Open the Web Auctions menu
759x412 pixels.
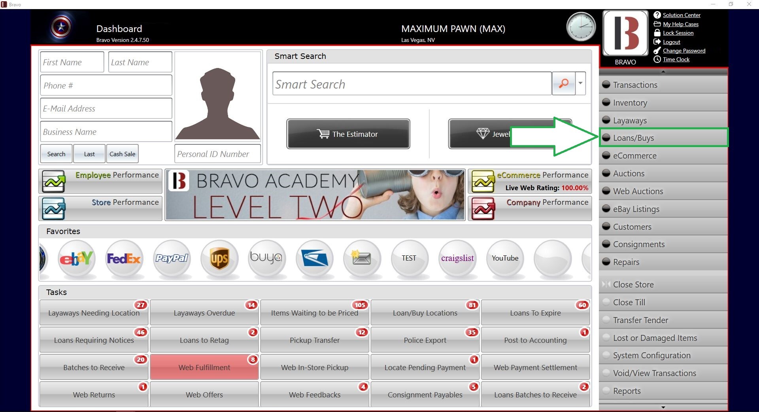click(x=663, y=191)
